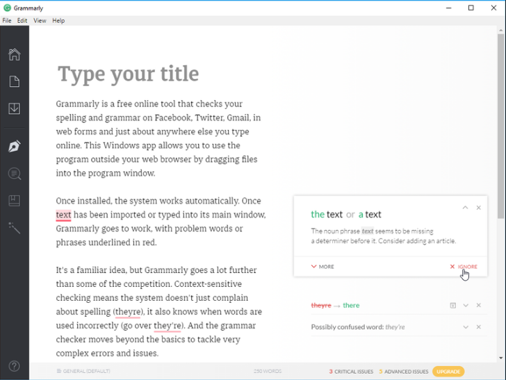Select the pen writing assistant icon
This screenshot has width=506, height=380.
point(14,146)
